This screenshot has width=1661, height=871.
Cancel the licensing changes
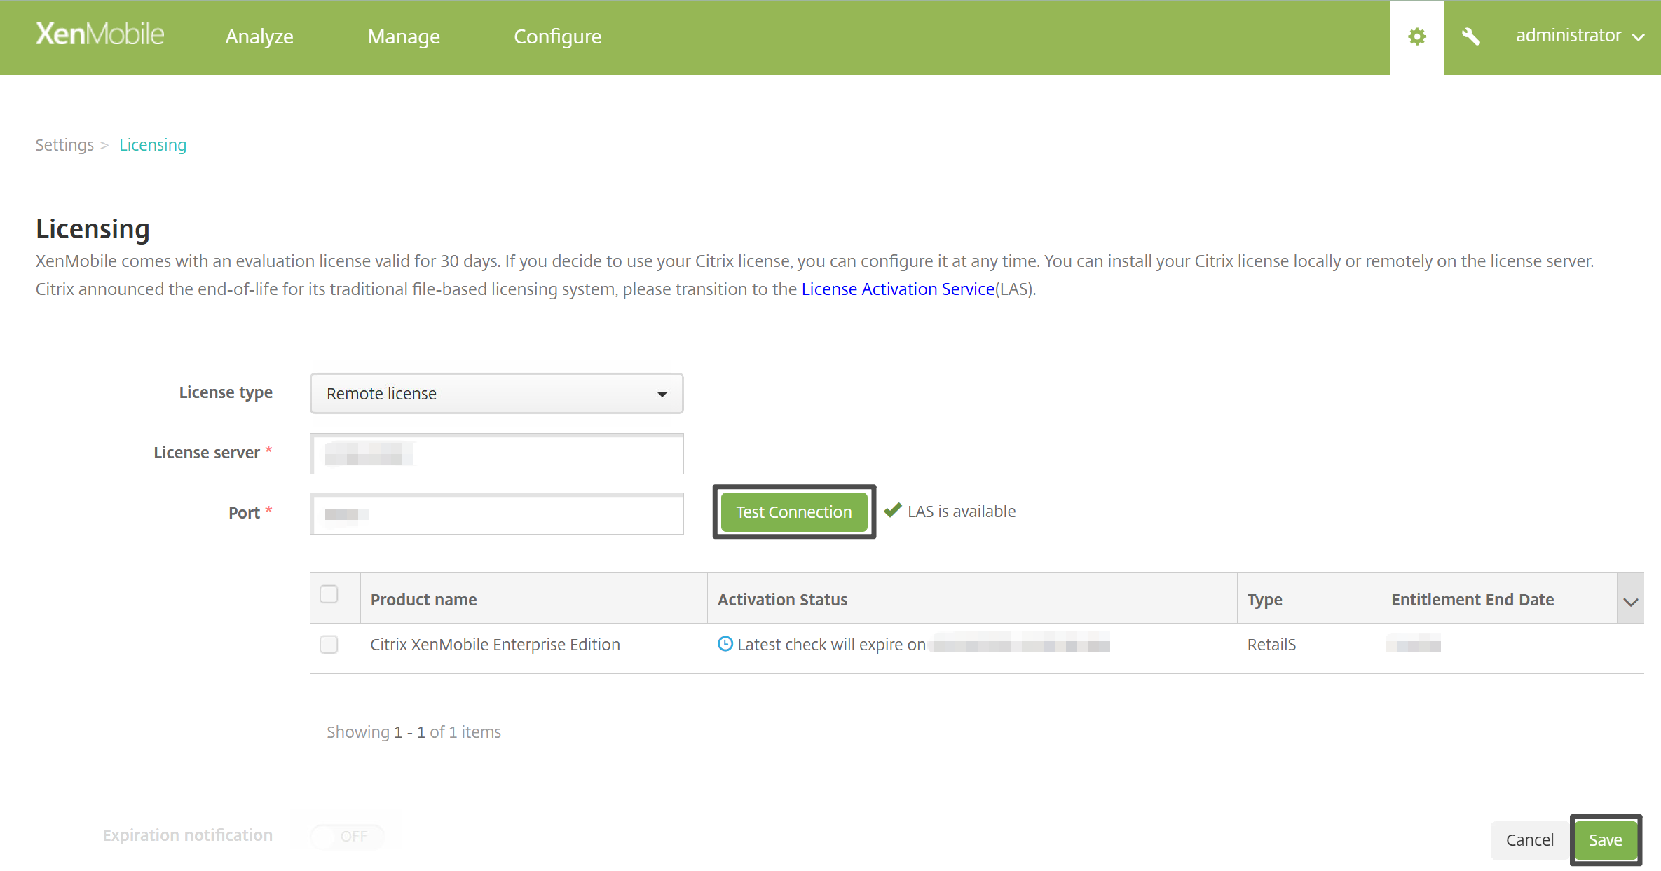click(x=1529, y=839)
